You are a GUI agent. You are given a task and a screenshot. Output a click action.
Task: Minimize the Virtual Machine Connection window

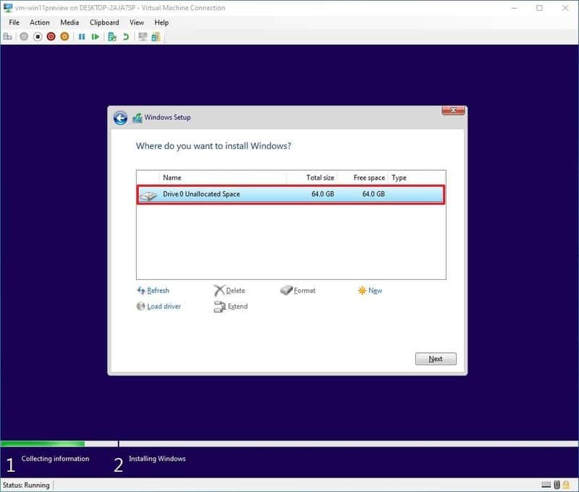(x=514, y=8)
